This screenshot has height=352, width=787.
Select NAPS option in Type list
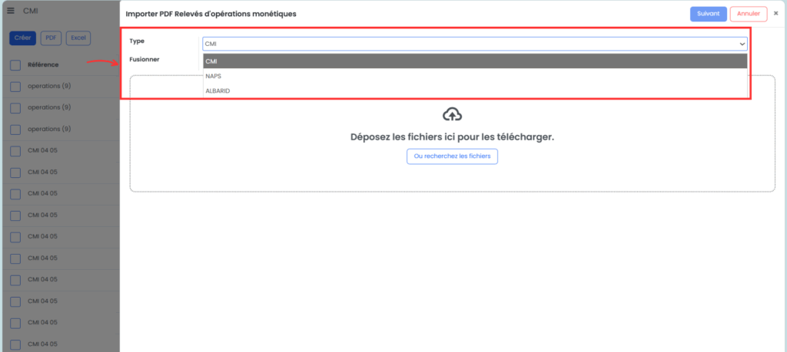475,76
